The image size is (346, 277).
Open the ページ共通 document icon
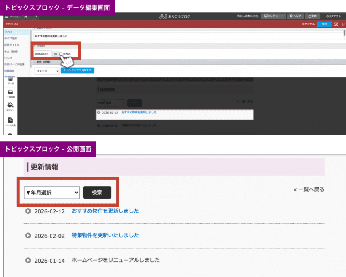click(x=10, y=121)
